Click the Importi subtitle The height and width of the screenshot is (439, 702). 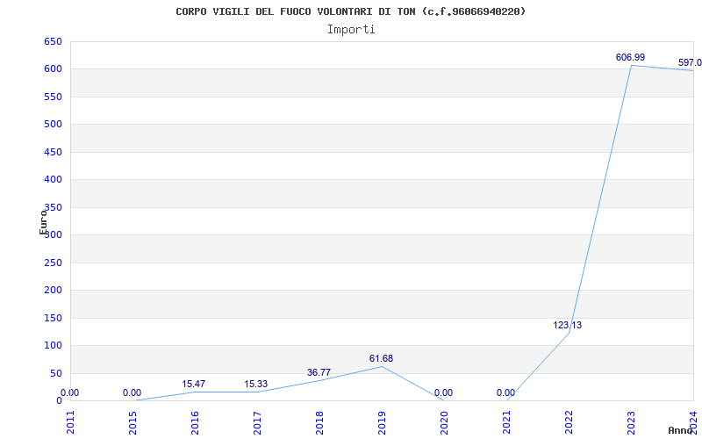tap(351, 30)
